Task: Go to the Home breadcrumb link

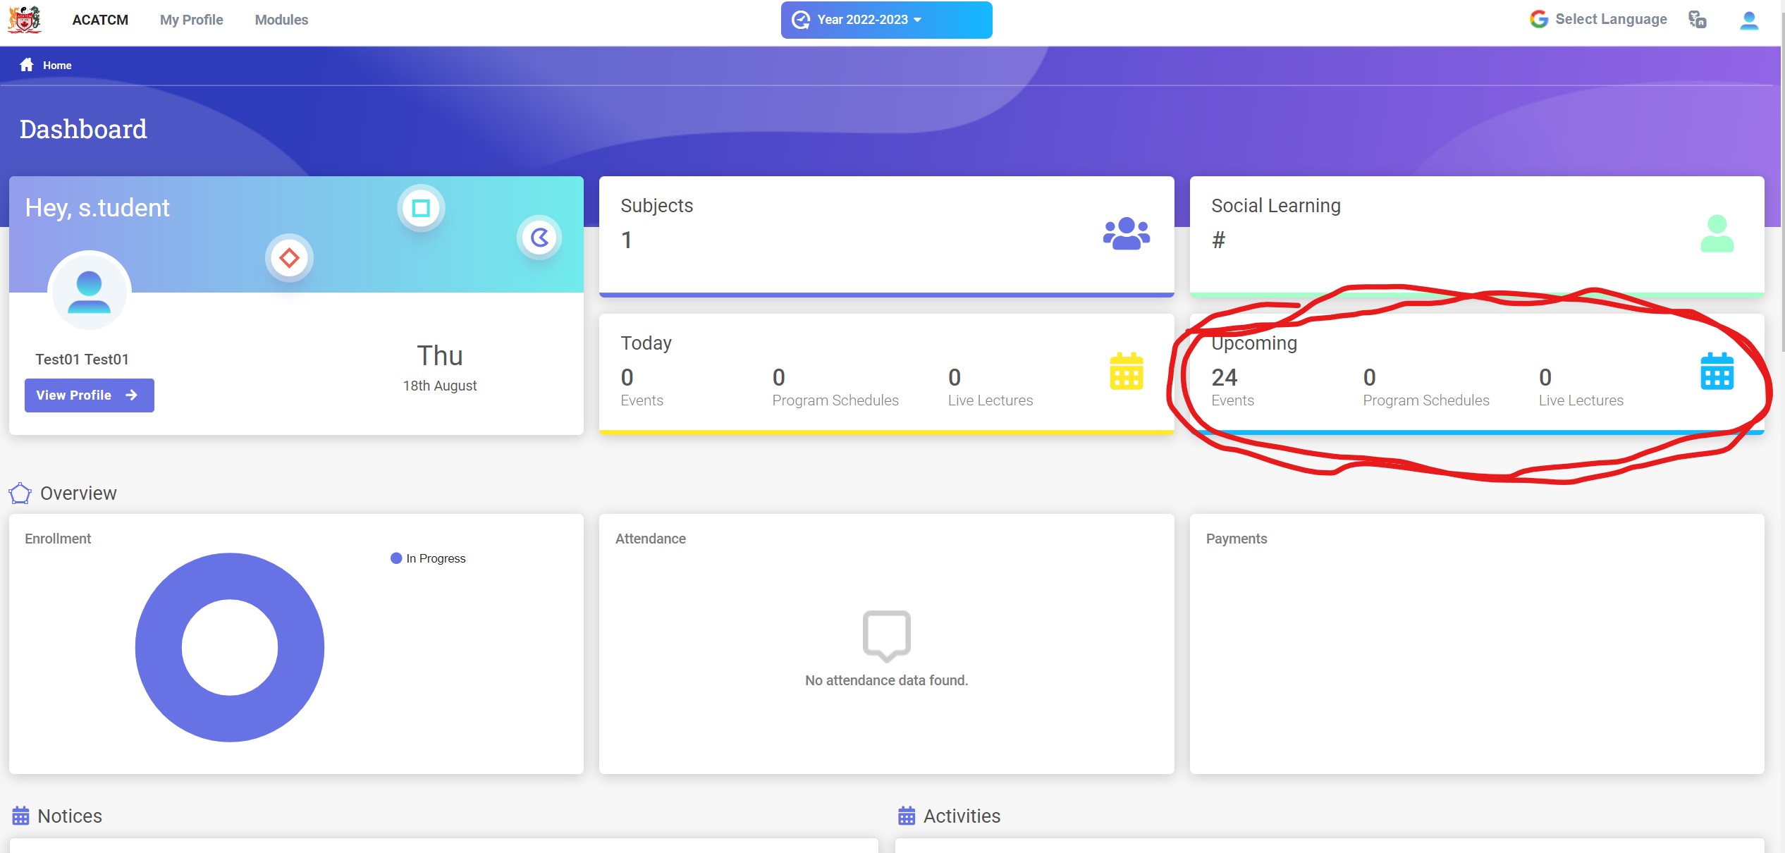Action: tap(57, 65)
